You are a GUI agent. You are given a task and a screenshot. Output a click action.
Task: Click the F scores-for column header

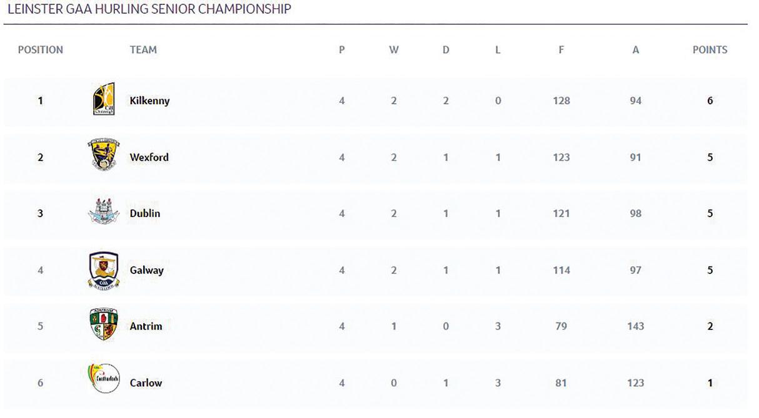pos(561,50)
